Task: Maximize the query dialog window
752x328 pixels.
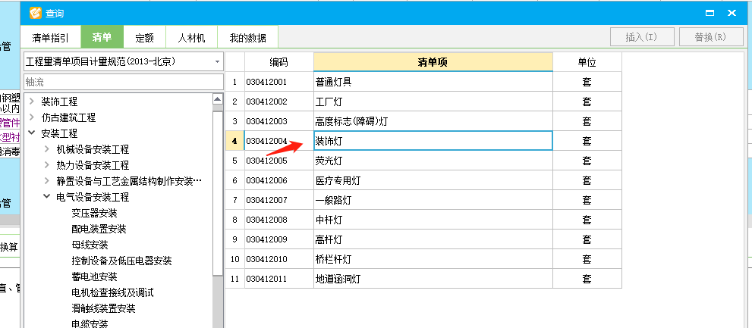Action: (x=710, y=13)
